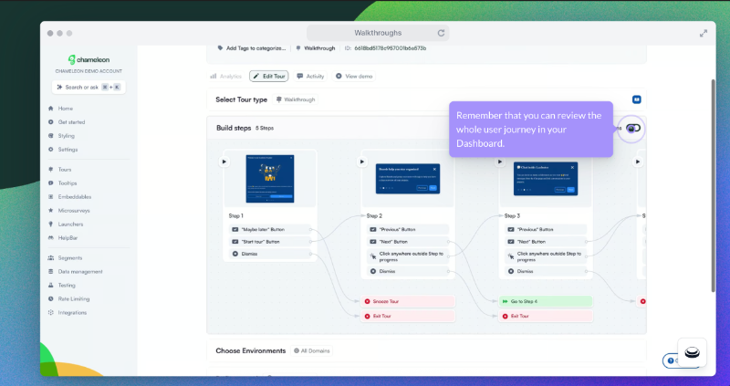Expand the window to fullscreen arrows icon
This screenshot has width=730, height=386.
[704, 33]
